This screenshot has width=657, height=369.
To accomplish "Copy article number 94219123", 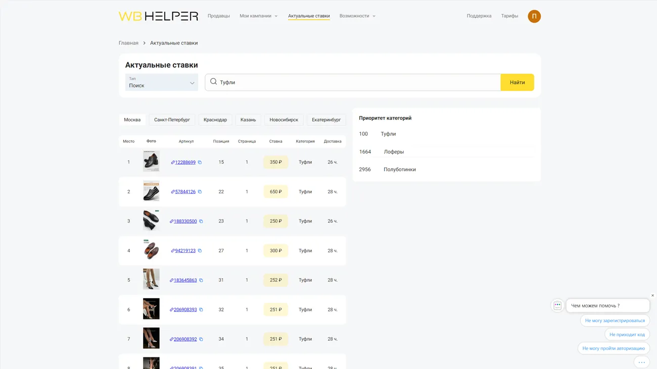I will pos(200,251).
